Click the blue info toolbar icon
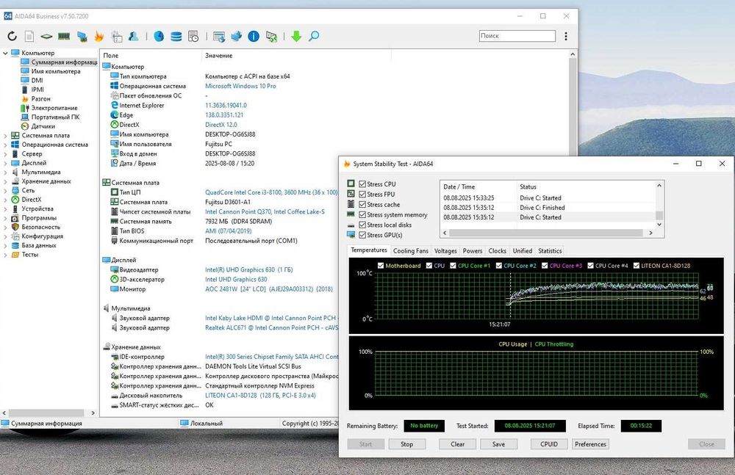The image size is (735, 475). pyautogui.click(x=254, y=36)
